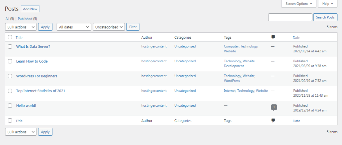Click the search posts input field
Image resolution: width=342 pixels, height=145 pixels.
click(290, 17)
